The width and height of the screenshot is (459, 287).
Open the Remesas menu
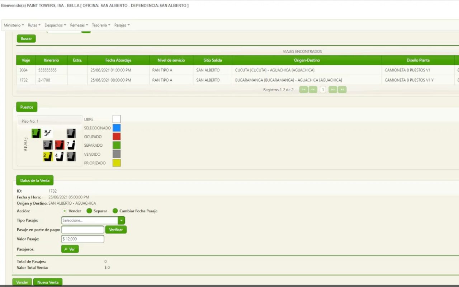(79, 25)
